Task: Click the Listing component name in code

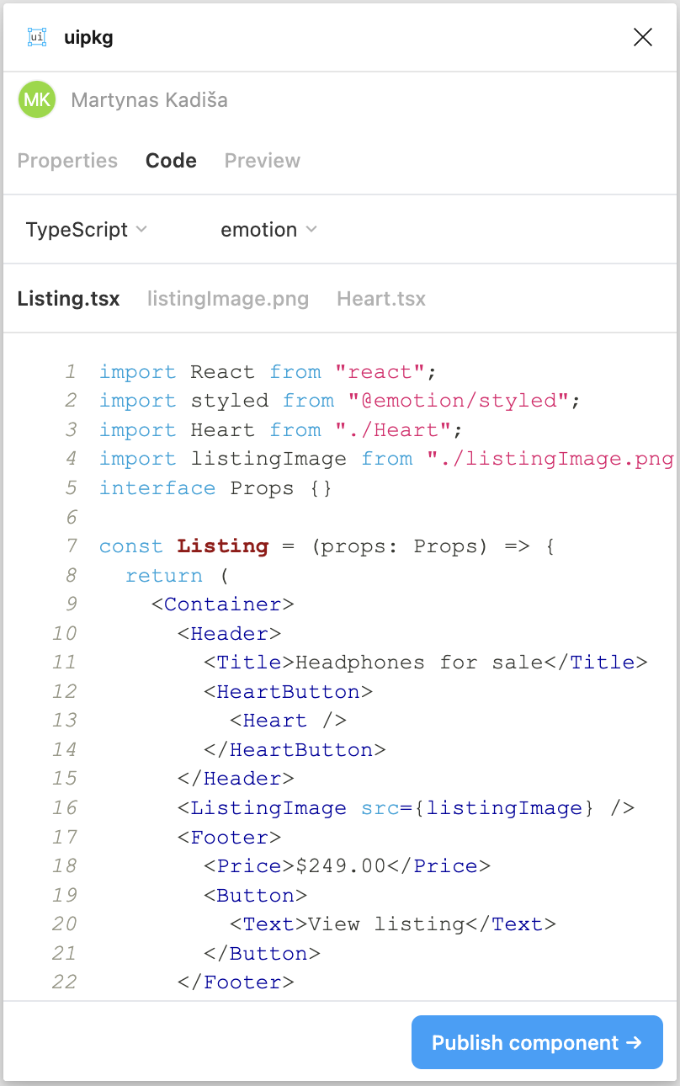Action: (222, 546)
